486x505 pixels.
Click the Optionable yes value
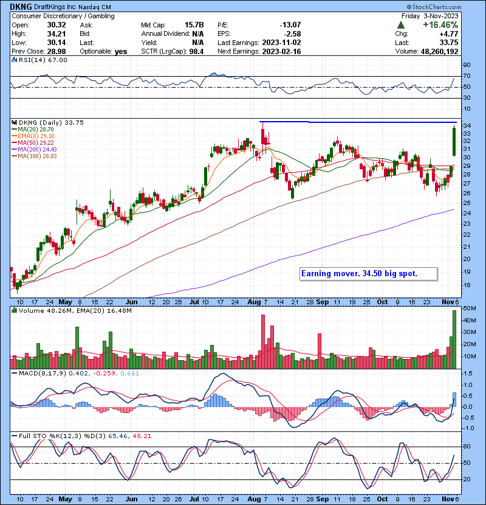121,52
